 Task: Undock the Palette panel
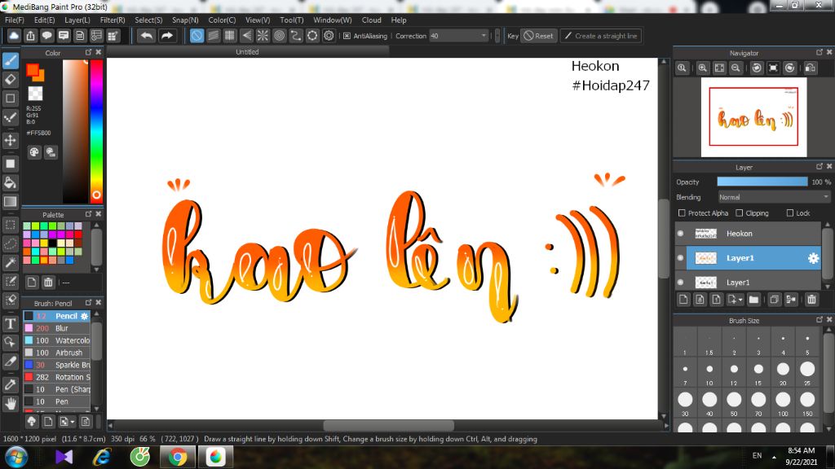tap(88, 214)
